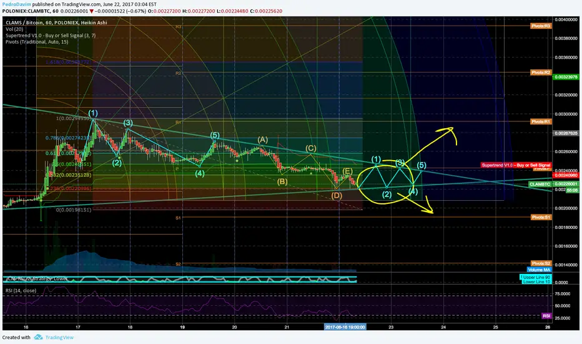582x344 pixels.
Task: Select the (E) wave label
Action: tap(347, 171)
